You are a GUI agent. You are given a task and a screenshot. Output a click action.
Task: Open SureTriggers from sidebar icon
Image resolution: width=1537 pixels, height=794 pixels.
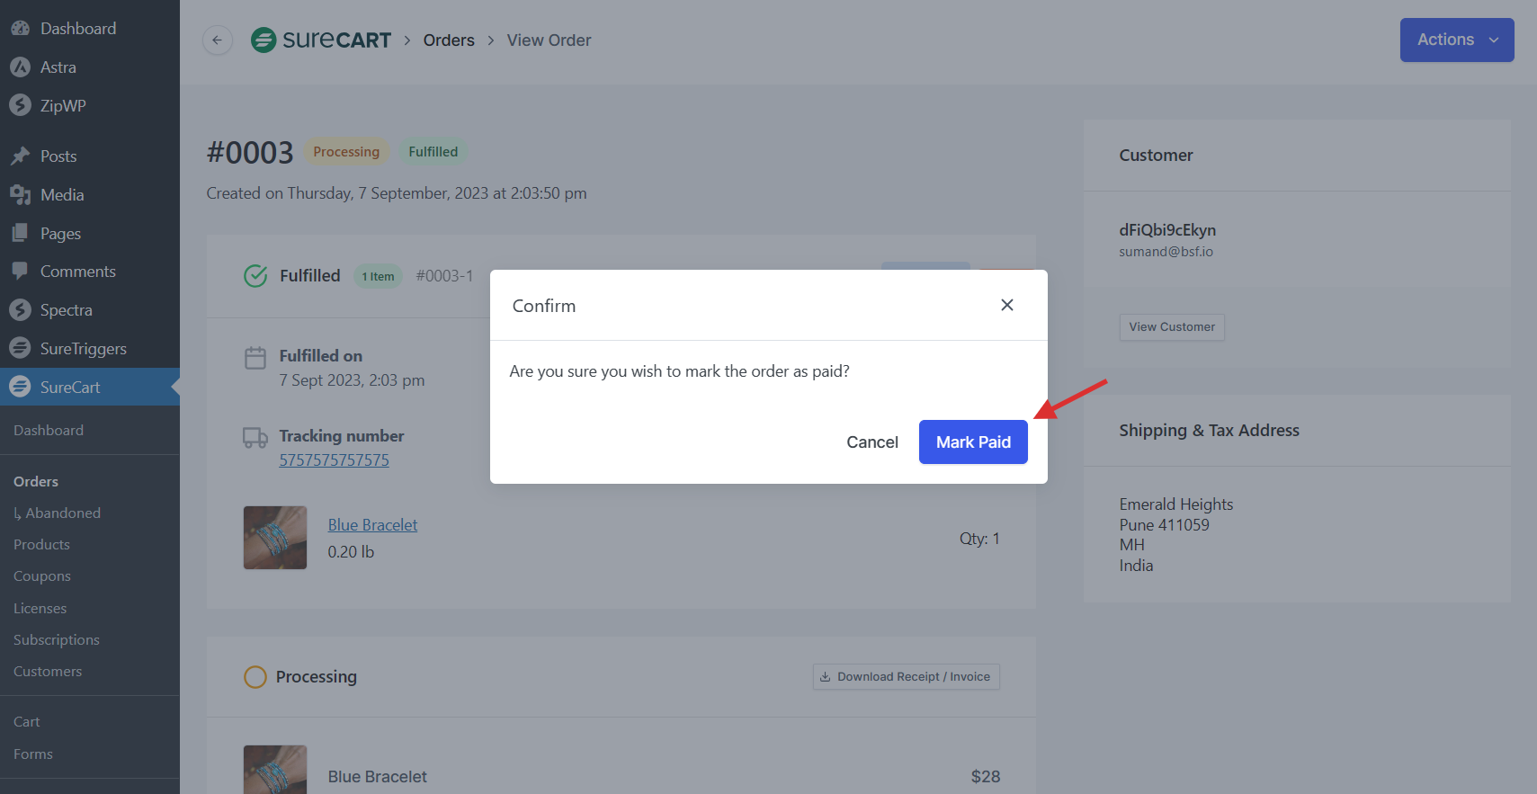pyautogui.click(x=20, y=349)
